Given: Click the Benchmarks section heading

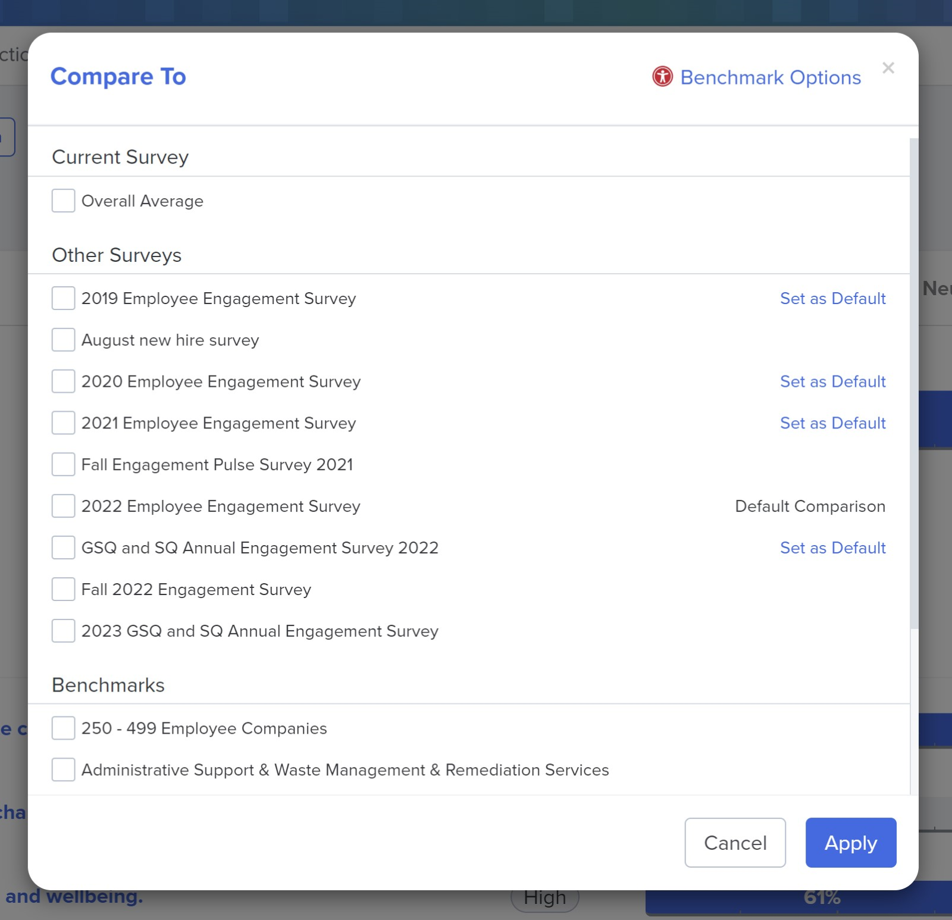Looking at the screenshot, I should [x=108, y=685].
